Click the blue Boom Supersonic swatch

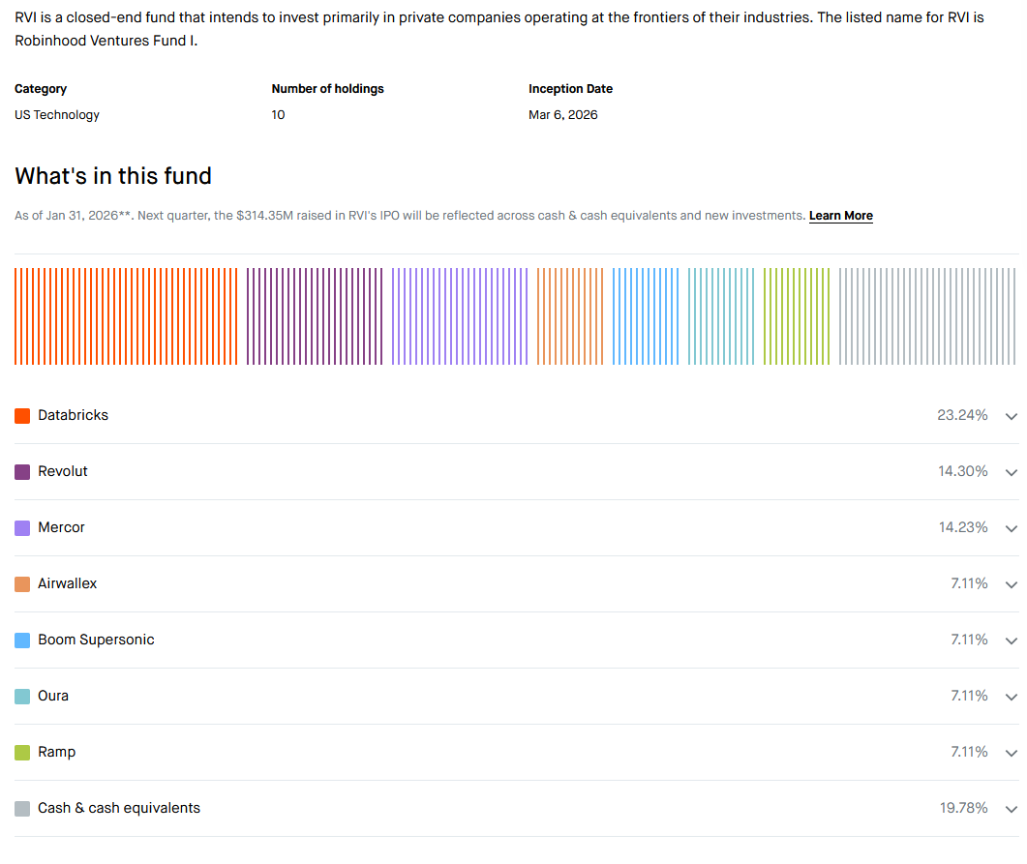click(x=22, y=641)
